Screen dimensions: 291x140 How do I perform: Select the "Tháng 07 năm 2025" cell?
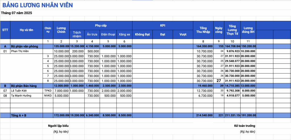(x=16, y=13)
